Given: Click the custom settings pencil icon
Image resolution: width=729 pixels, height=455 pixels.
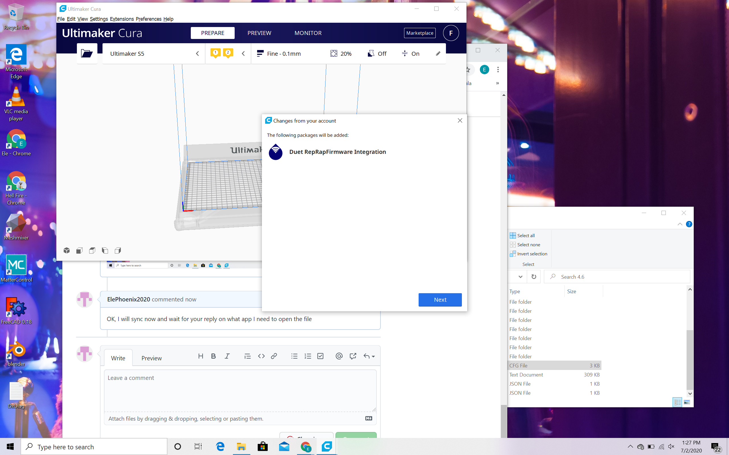Looking at the screenshot, I should 438,53.
